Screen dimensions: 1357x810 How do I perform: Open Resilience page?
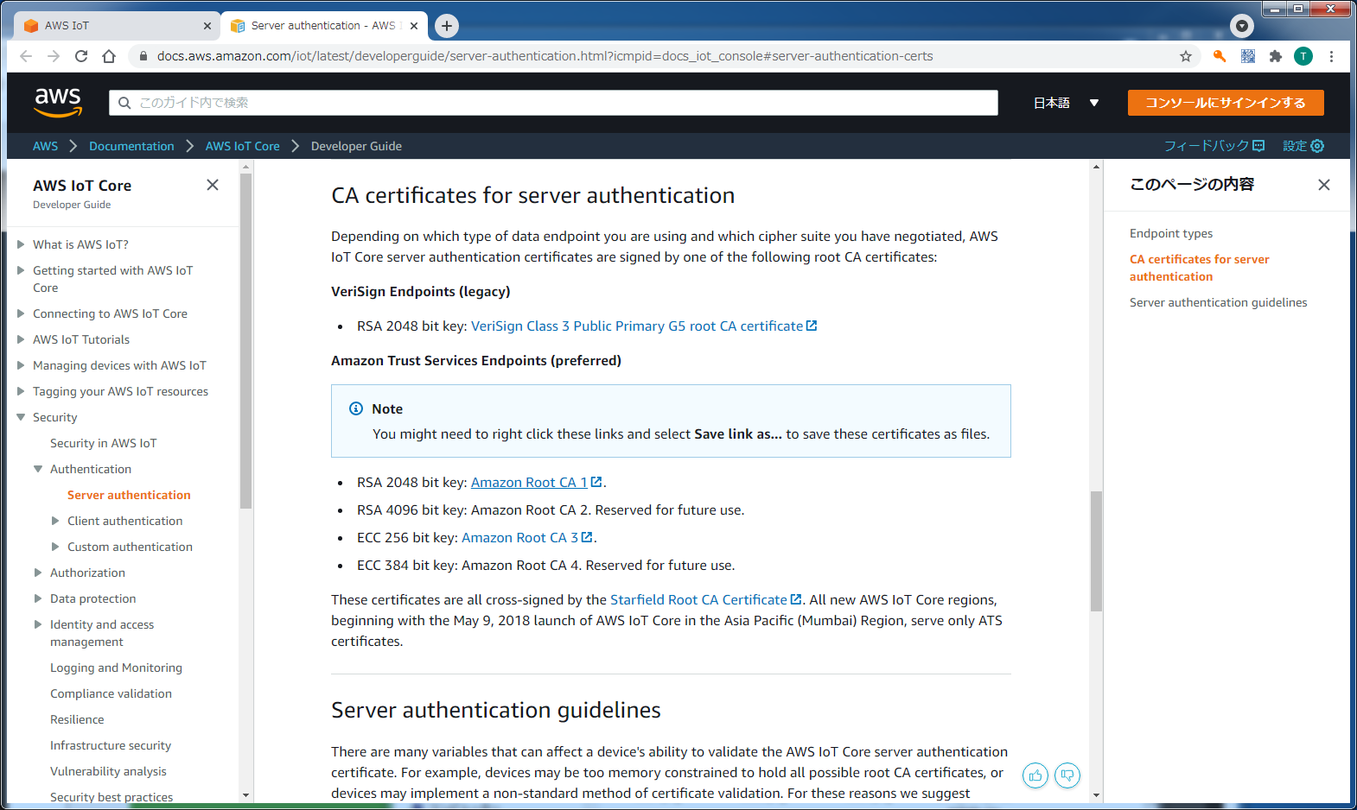coord(77,719)
